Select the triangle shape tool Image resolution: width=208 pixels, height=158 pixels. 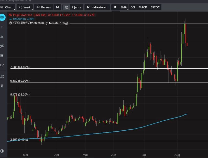pos(2,37)
